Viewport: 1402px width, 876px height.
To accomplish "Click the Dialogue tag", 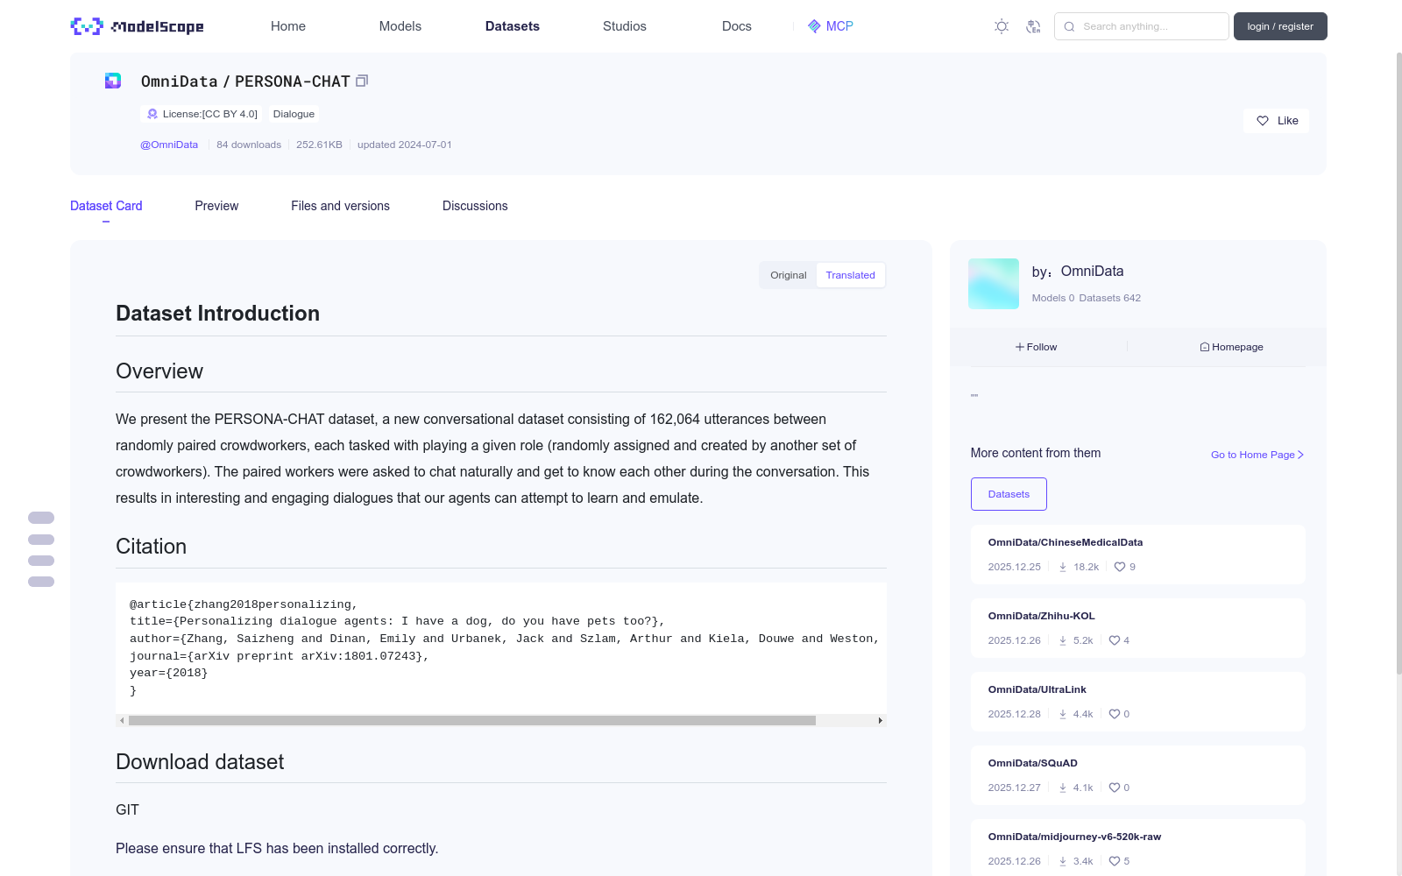I will pyautogui.click(x=294, y=114).
